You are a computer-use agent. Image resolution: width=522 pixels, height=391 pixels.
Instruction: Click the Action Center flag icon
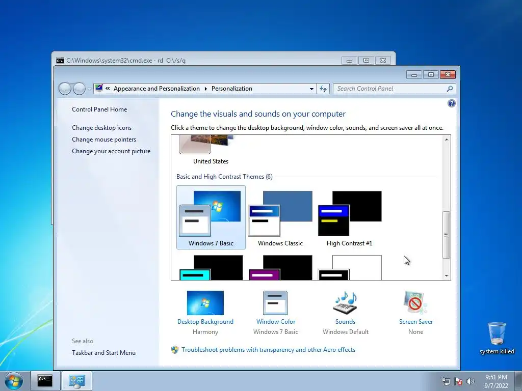(458, 381)
